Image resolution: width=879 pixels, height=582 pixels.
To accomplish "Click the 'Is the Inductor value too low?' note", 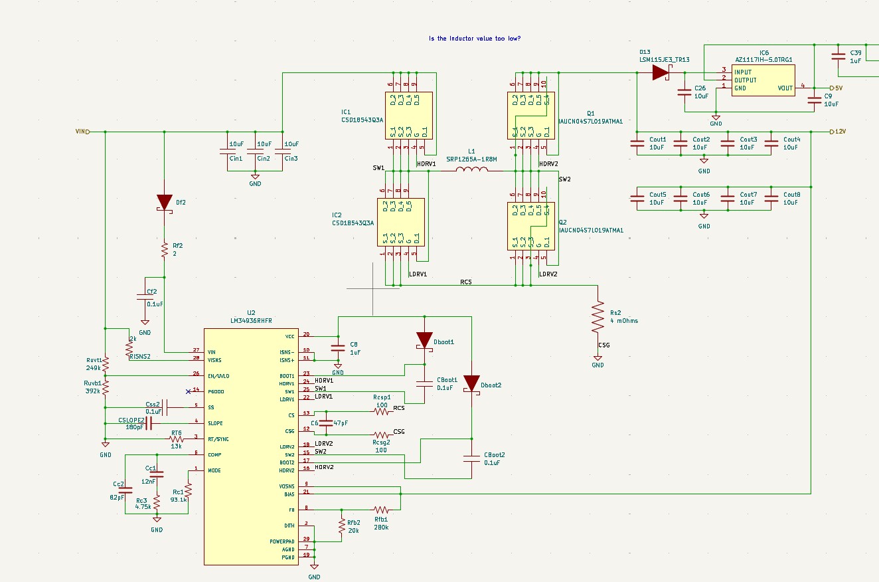I will 475,39.
